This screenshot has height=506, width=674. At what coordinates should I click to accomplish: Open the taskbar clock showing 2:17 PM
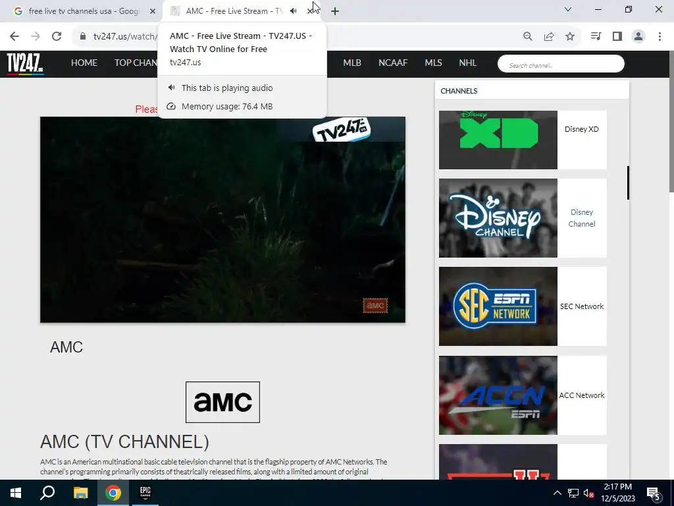618,493
